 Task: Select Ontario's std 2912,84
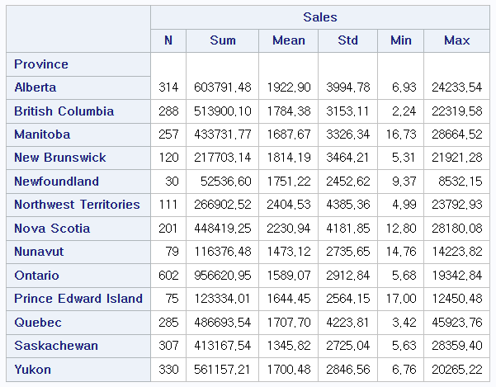[347, 276]
